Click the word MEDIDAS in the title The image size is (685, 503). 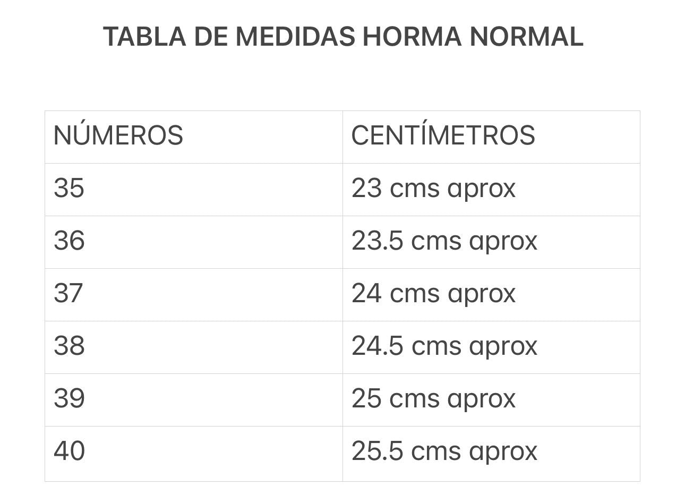pyautogui.click(x=295, y=37)
